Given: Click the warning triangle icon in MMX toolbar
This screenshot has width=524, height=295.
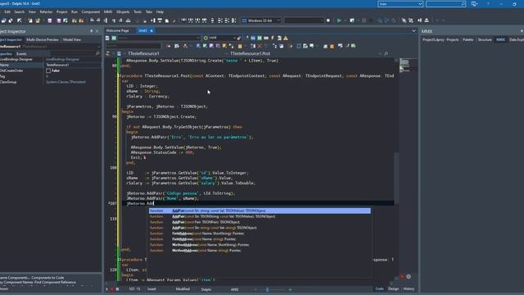Looking at the screenshot, I should tap(286, 39).
